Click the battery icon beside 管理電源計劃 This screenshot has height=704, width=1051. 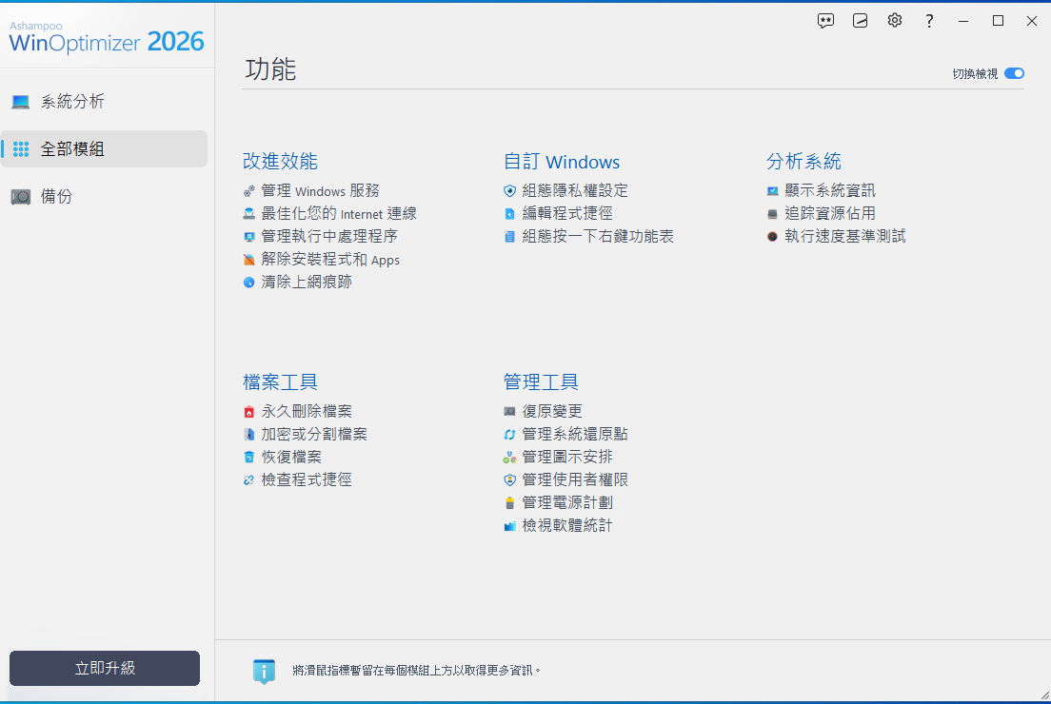click(x=509, y=503)
